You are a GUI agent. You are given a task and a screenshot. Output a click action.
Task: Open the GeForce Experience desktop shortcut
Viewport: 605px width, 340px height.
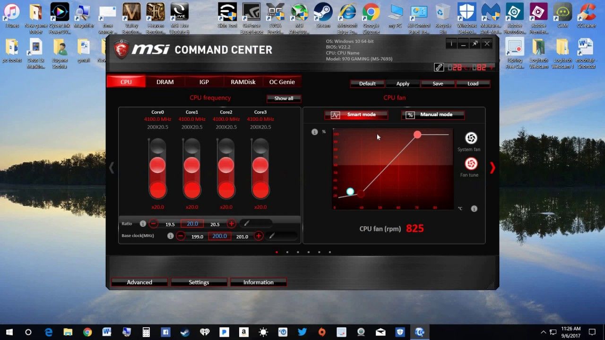click(251, 19)
